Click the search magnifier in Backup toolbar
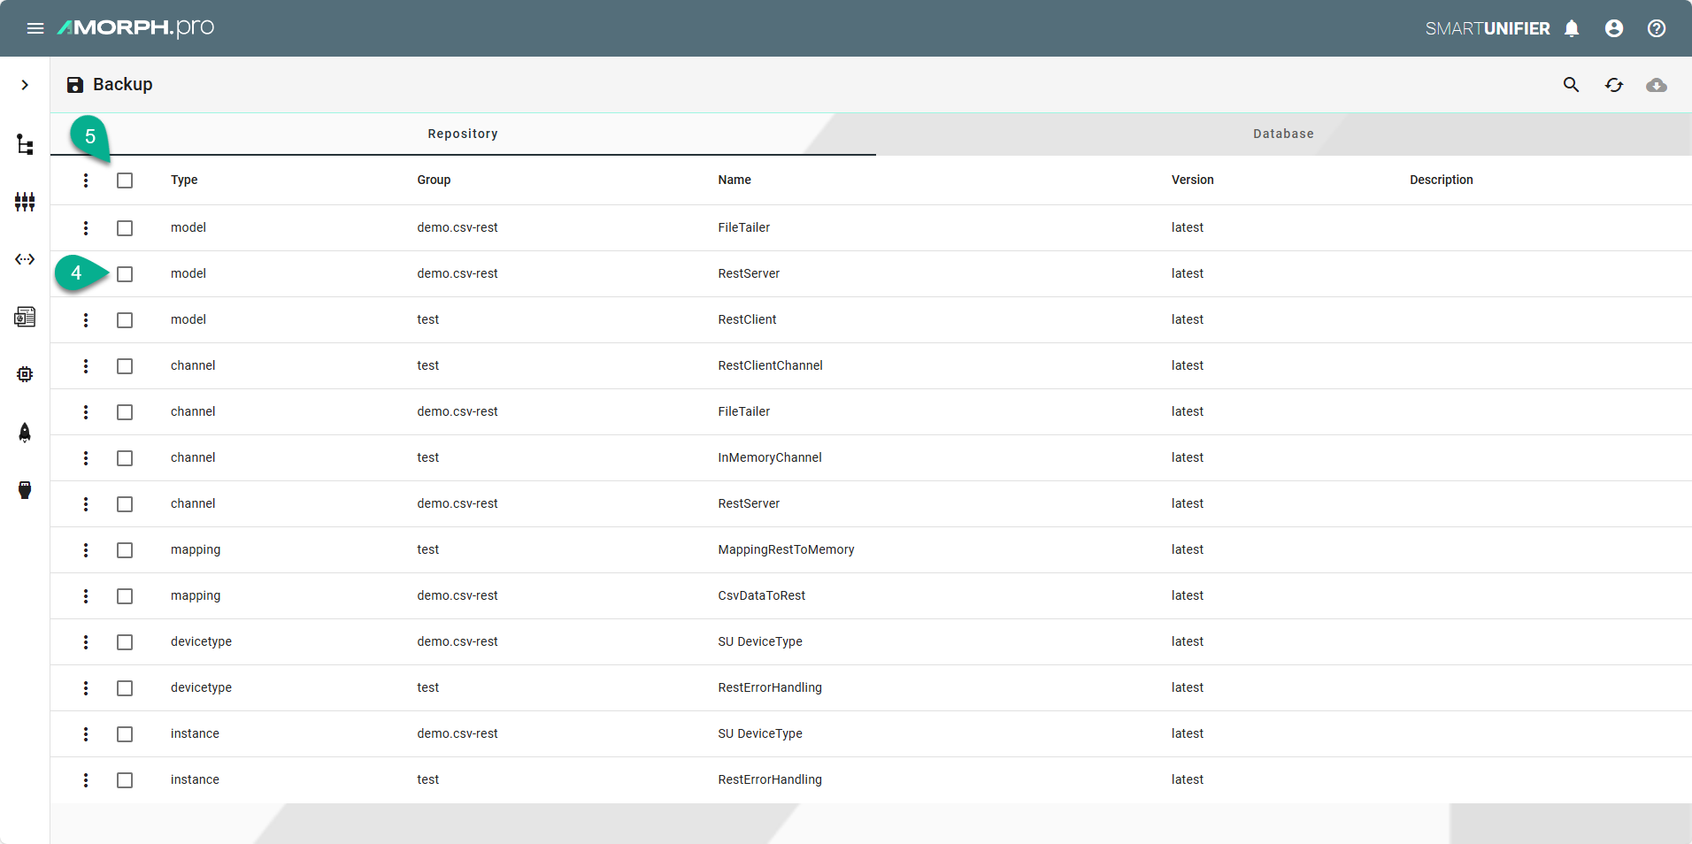1692x844 pixels. [1571, 85]
